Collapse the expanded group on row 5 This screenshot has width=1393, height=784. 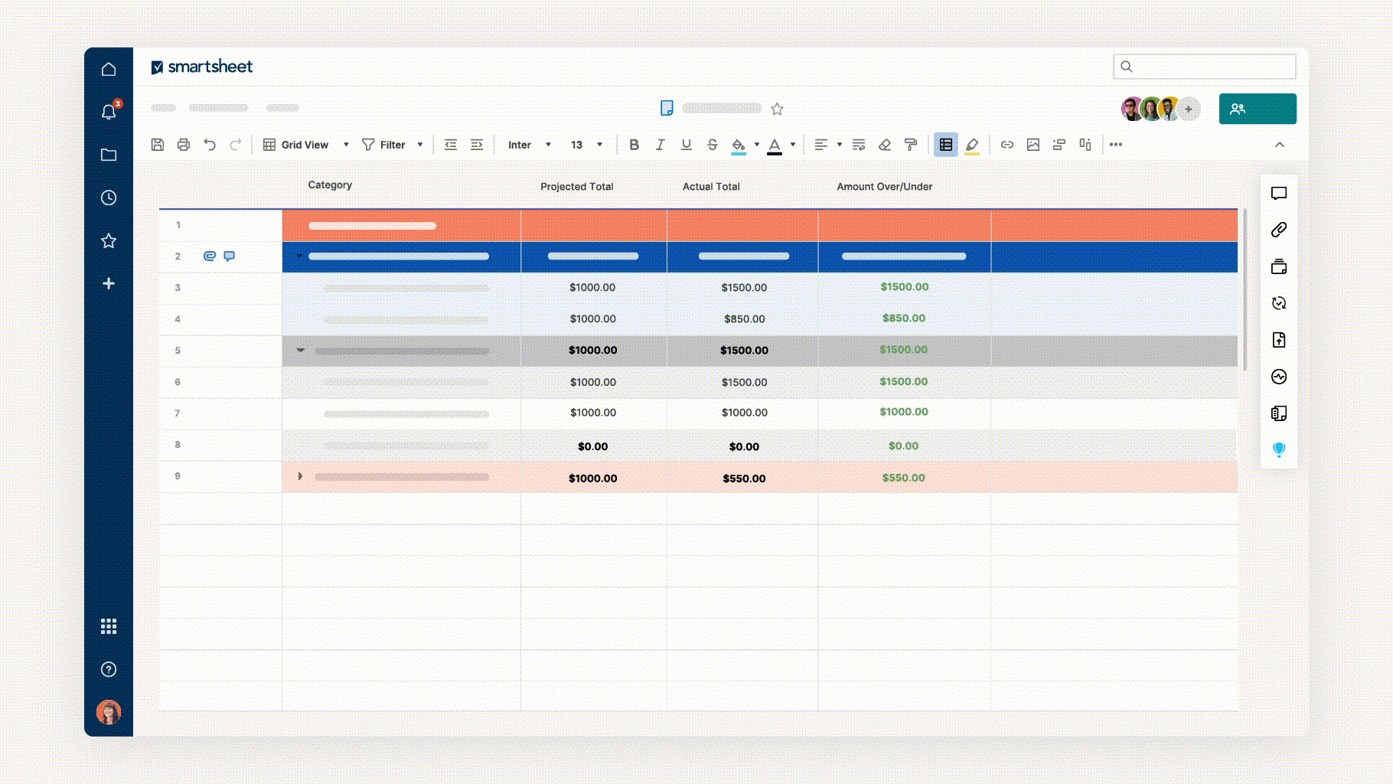pos(300,350)
